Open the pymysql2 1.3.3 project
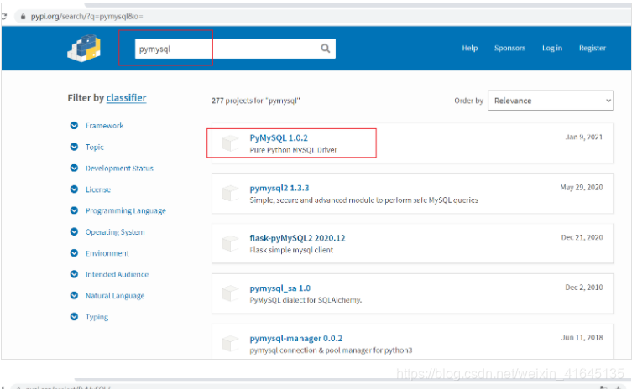Viewport: 632px width, 389px height. pos(279,188)
